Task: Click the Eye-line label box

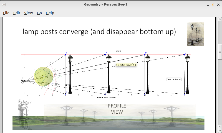Action: click(x=174, y=79)
